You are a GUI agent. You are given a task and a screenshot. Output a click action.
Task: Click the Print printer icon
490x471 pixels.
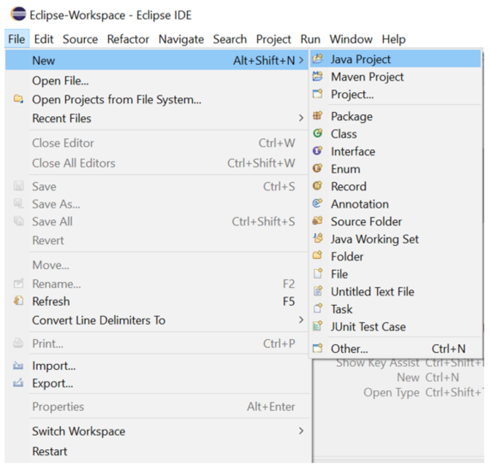click(x=19, y=343)
